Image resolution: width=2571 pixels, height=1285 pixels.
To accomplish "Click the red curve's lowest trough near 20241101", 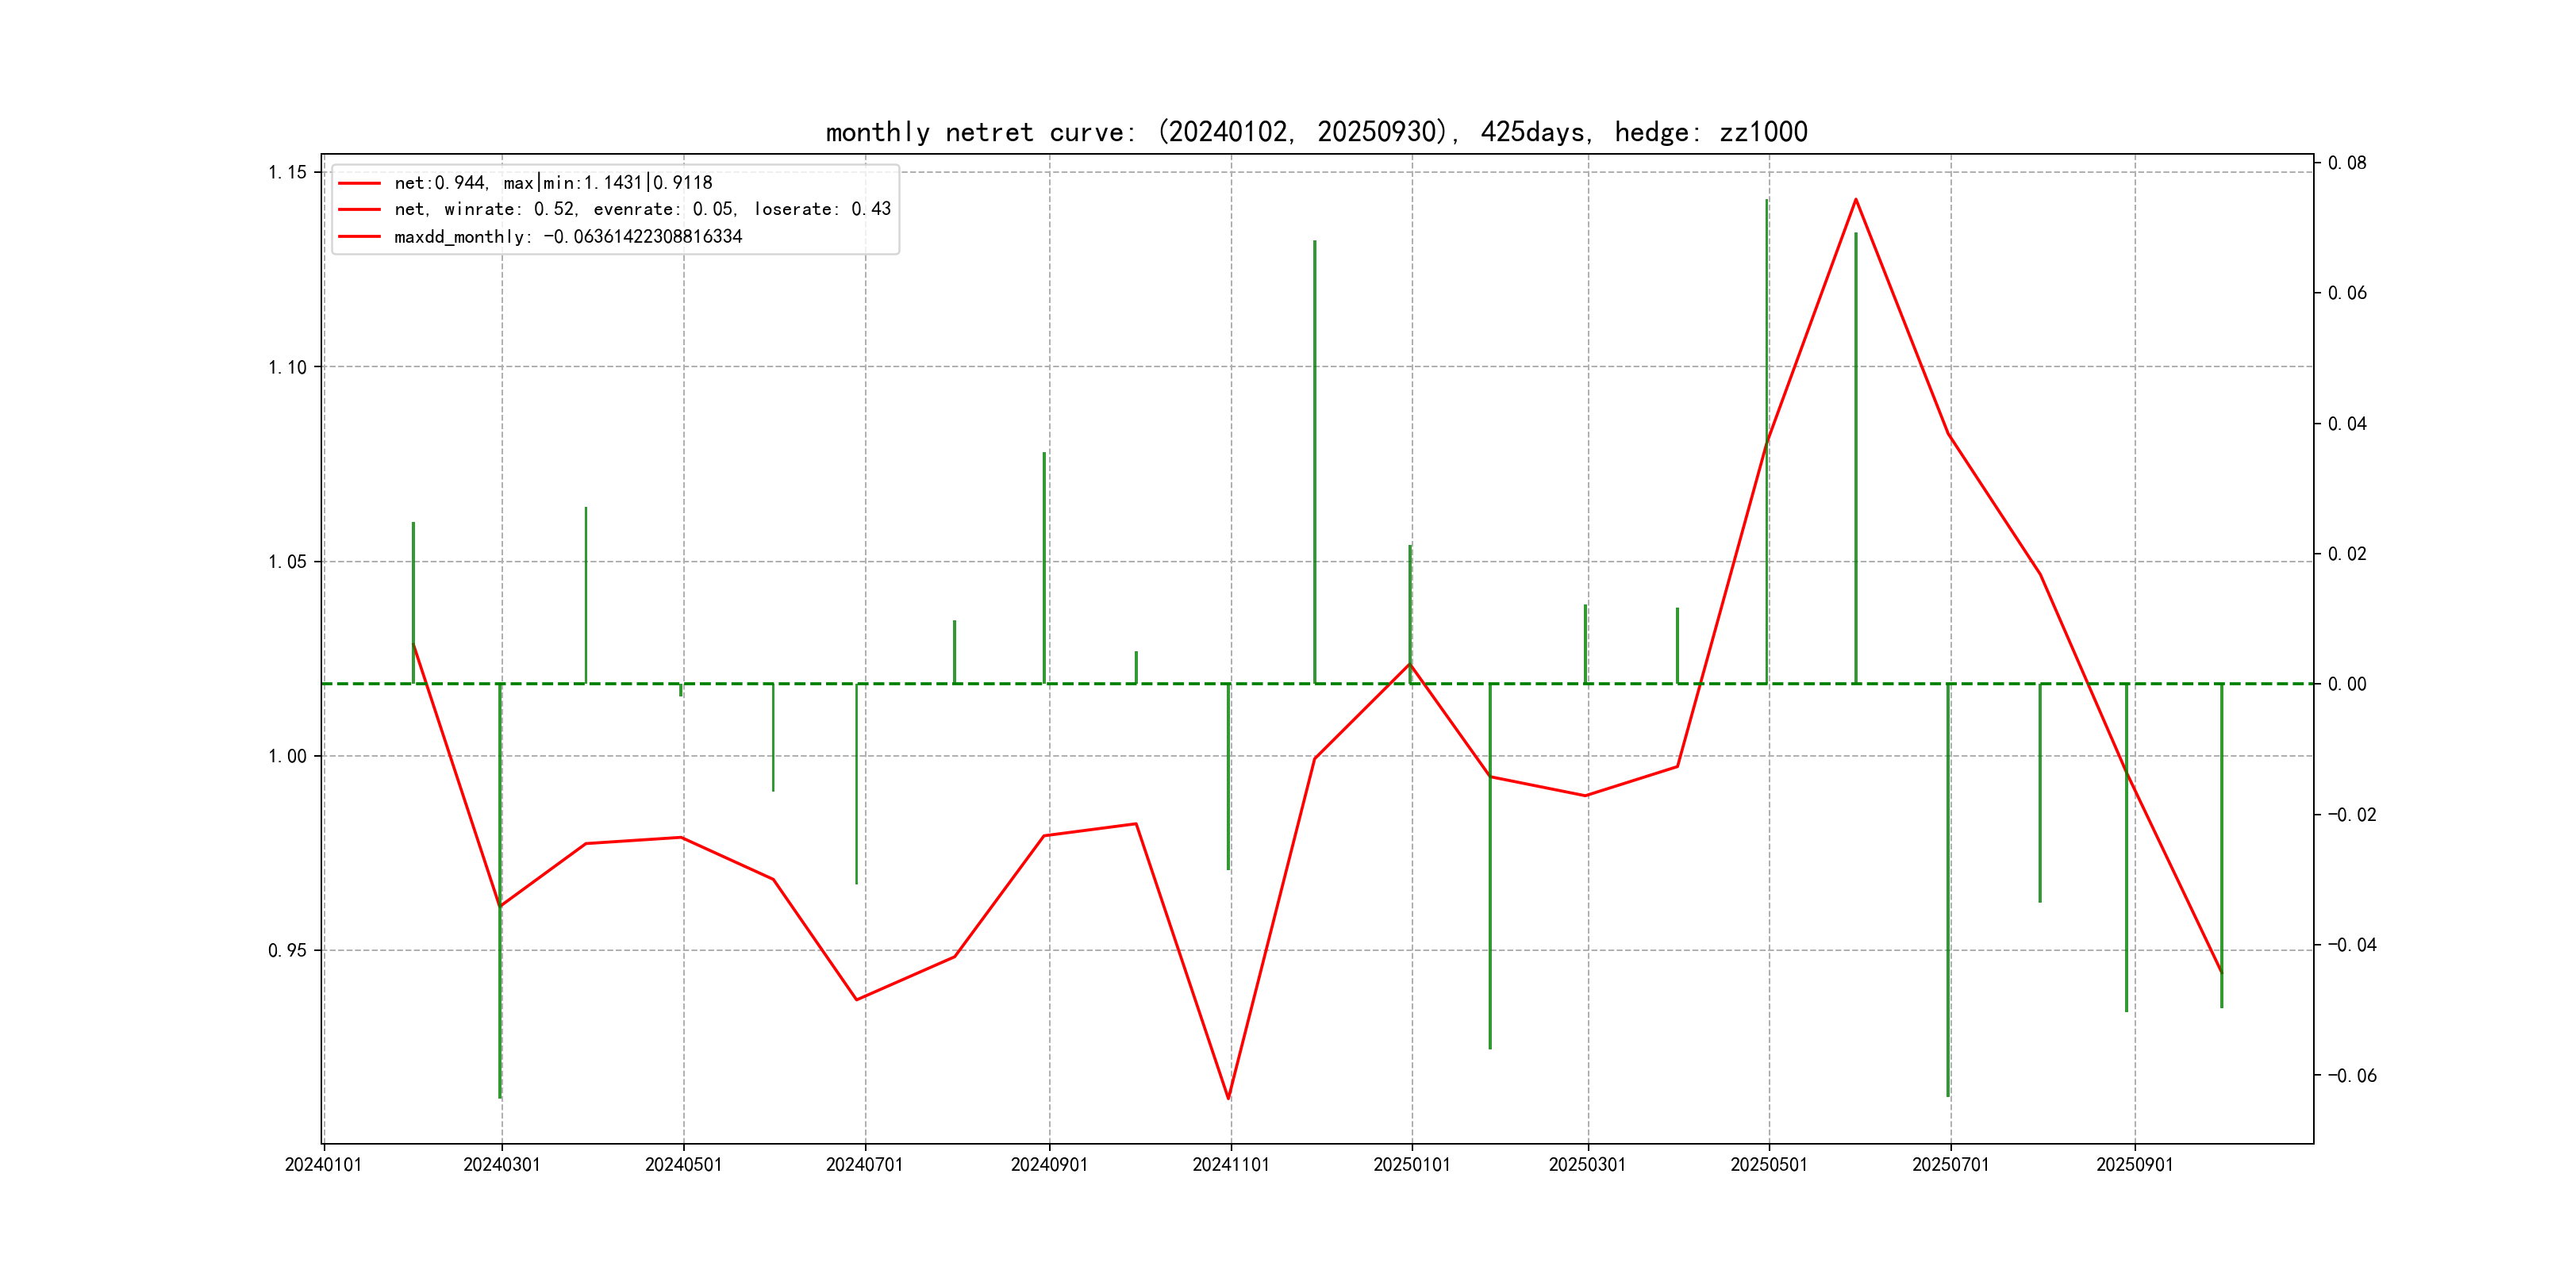I will [1228, 1099].
